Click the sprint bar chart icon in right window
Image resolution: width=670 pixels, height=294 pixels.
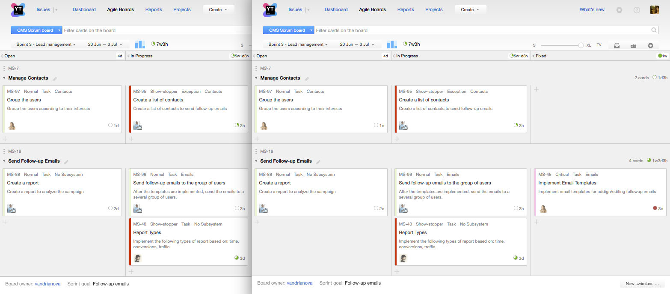tap(392, 45)
